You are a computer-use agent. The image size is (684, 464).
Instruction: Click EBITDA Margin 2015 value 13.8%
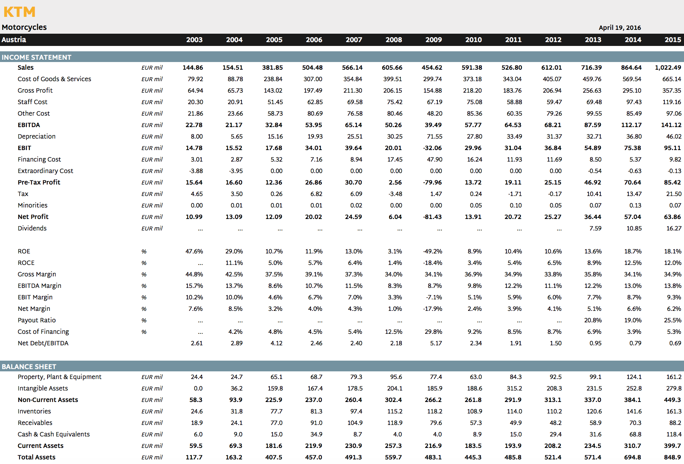point(673,286)
